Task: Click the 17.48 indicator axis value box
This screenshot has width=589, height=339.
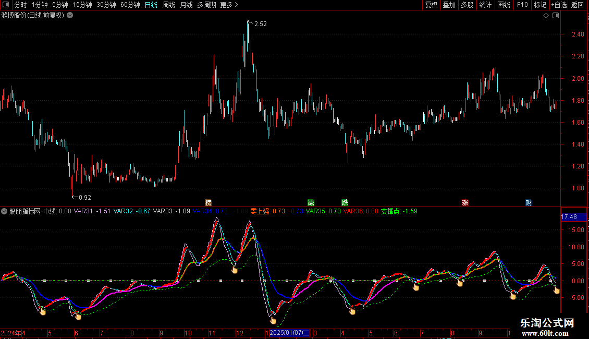Action: [x=573, y=217]
